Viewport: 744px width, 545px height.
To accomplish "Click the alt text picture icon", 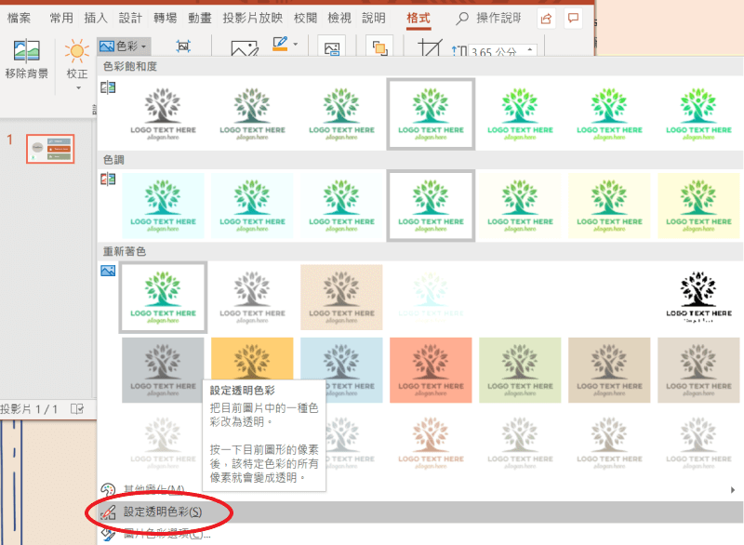I will point(332,48).
